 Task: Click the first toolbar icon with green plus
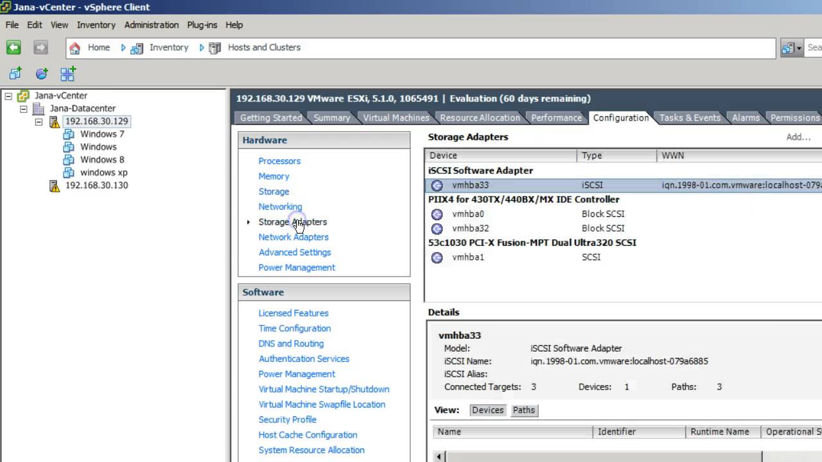[15, 74]
